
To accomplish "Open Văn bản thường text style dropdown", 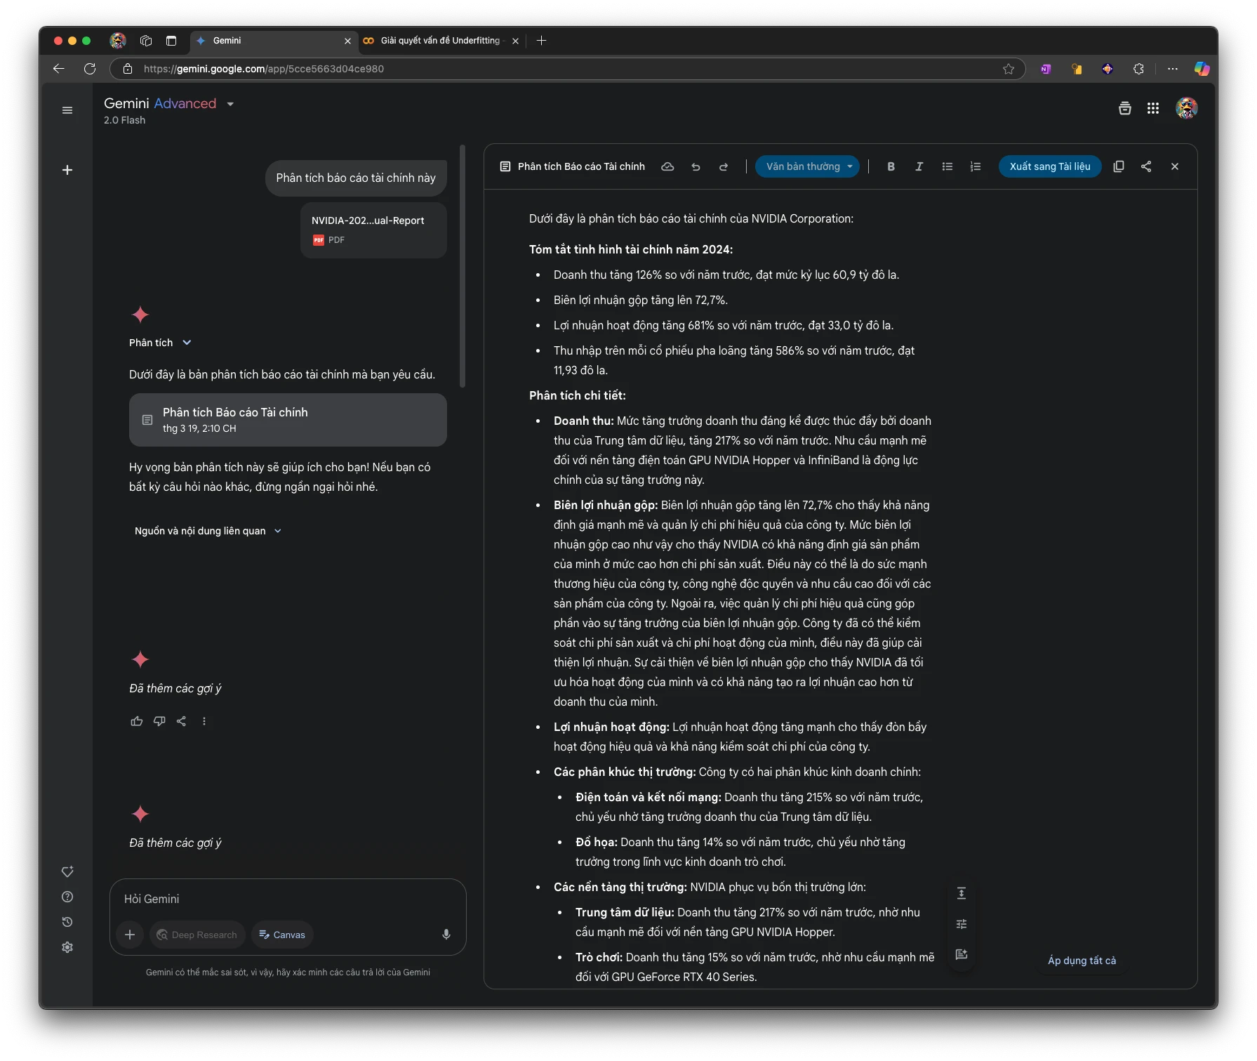I will tap(807, 166).
